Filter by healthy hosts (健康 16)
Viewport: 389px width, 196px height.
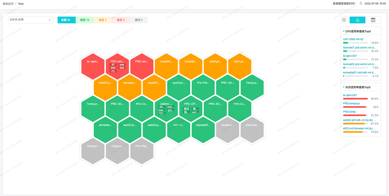(x=84, y=20)
